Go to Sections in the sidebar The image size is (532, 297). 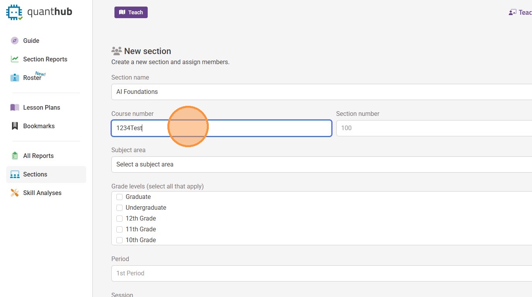tap(35, 175)
